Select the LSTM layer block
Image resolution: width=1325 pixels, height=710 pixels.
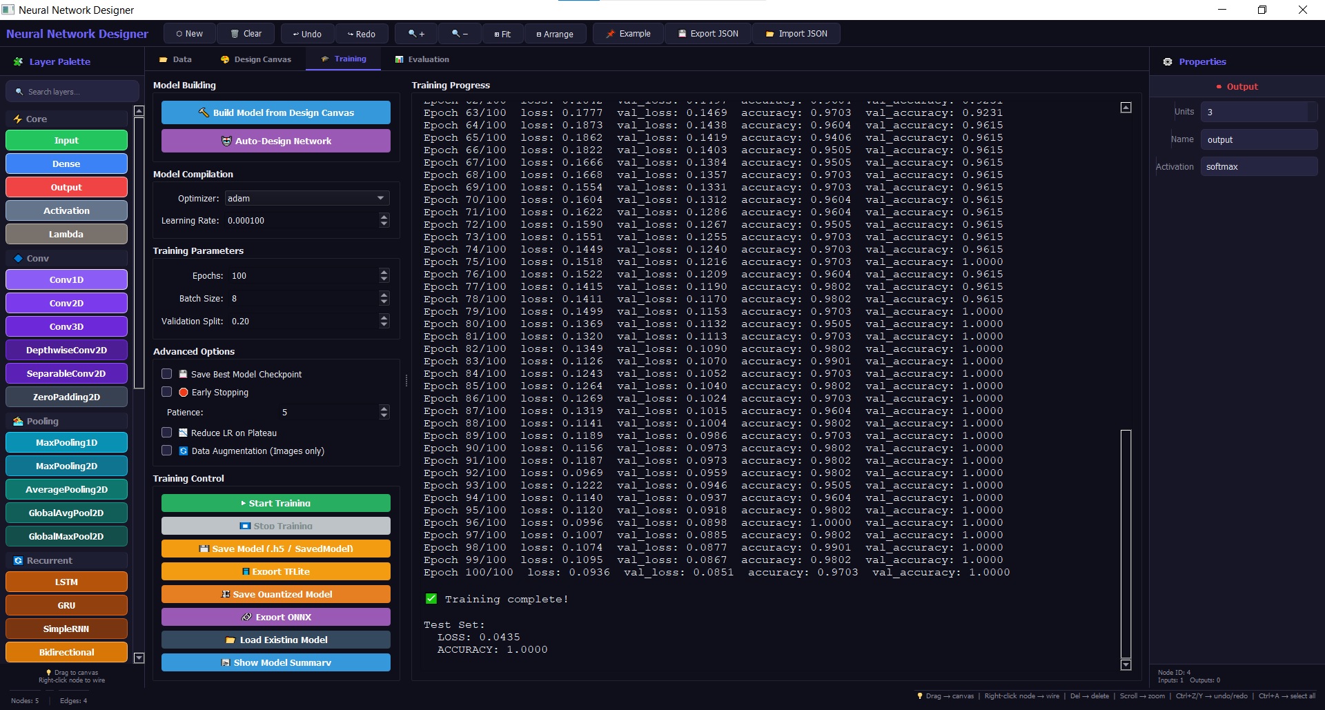tap(66, 582)
